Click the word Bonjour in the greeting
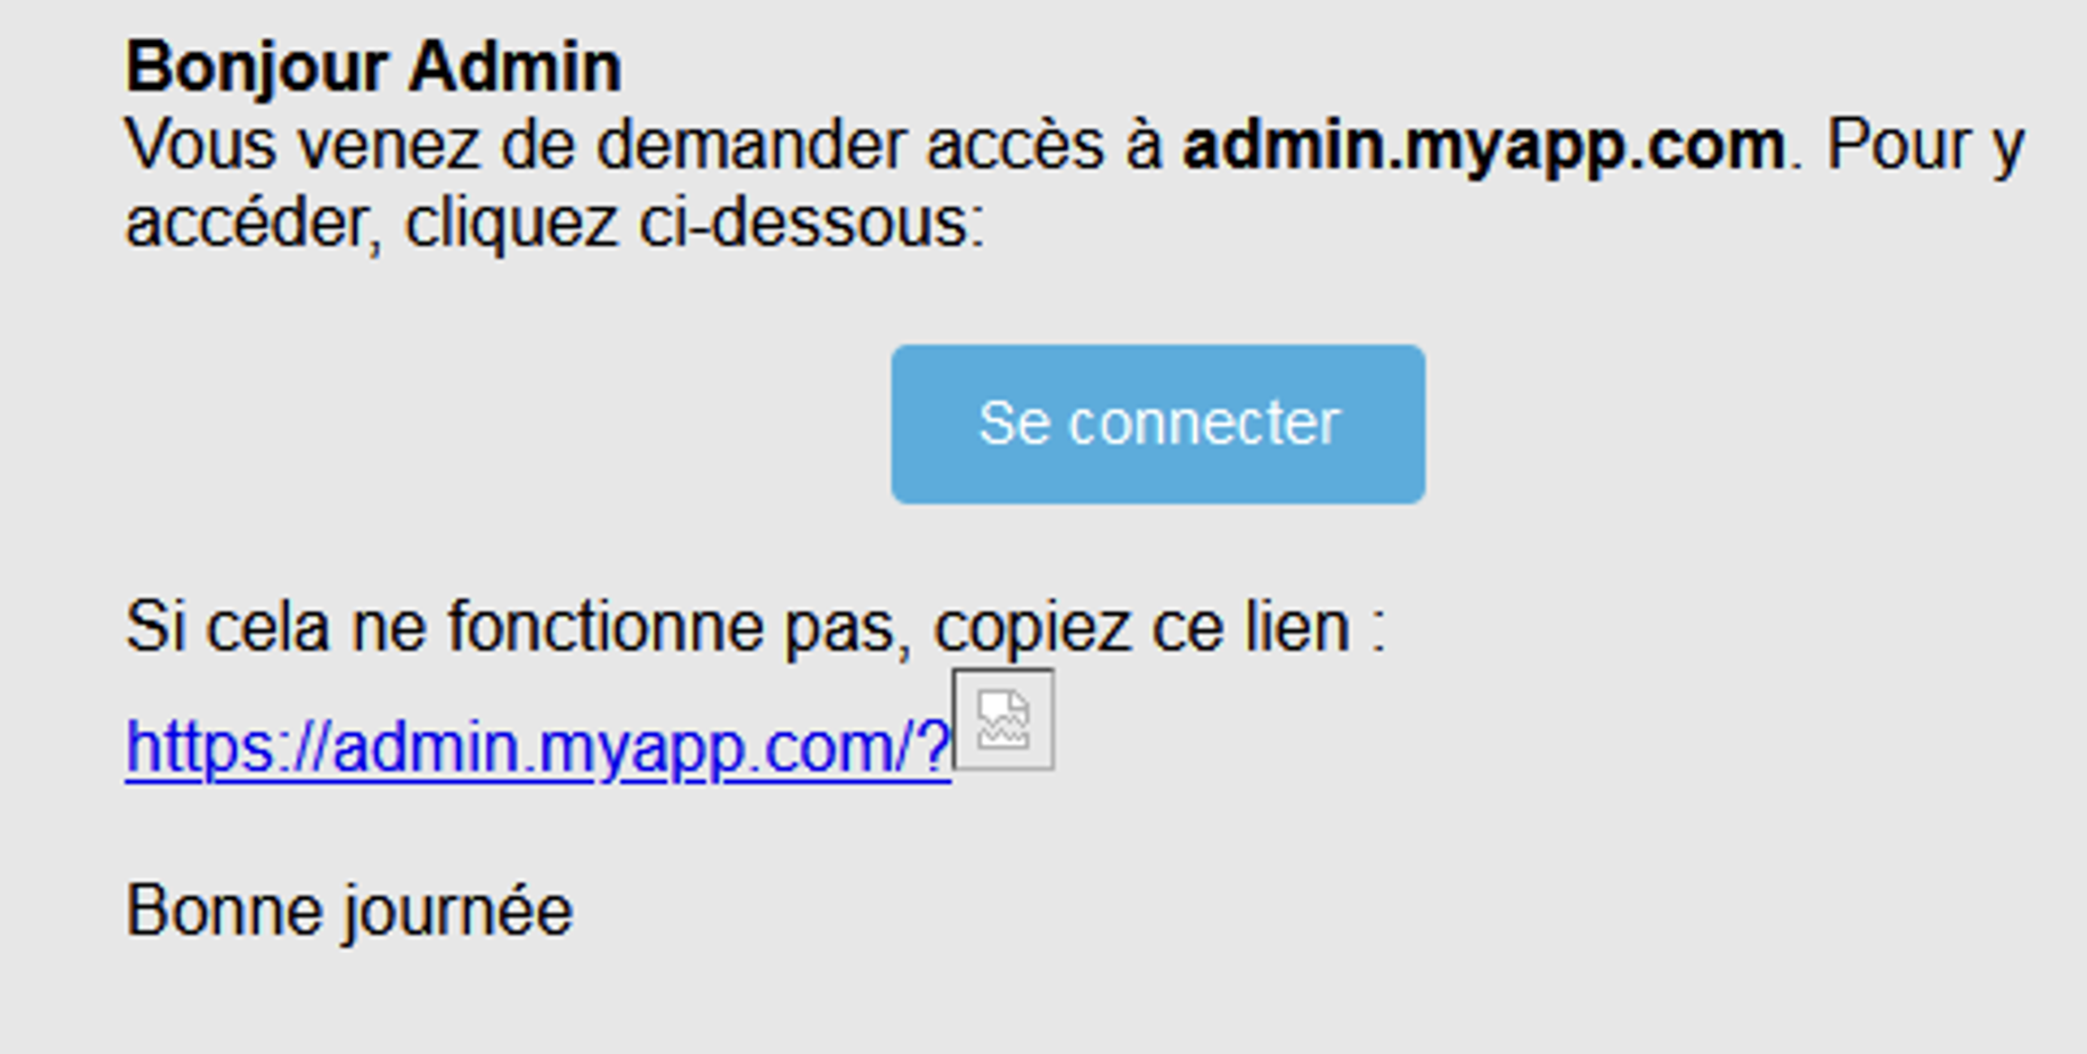The width and height of the screenshot is (2087, 1054). click(x=257, y=68)
